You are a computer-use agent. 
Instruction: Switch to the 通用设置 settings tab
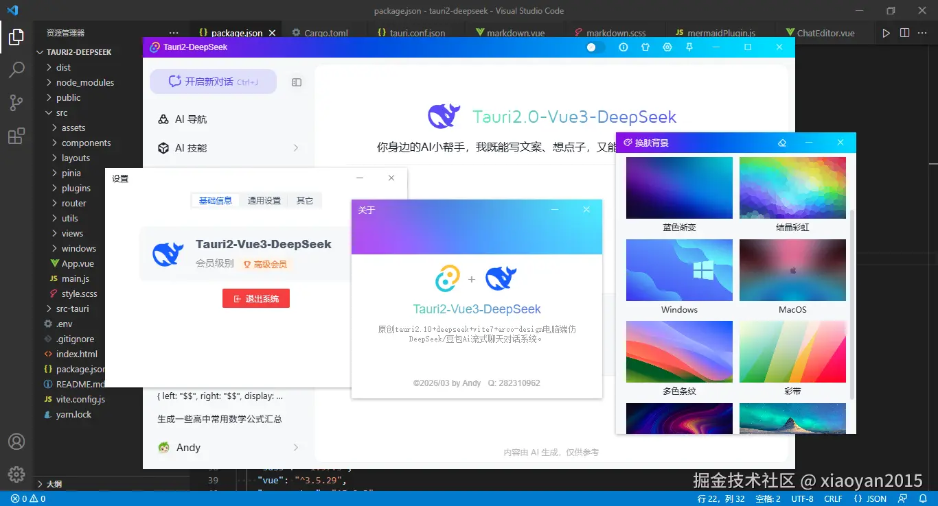click(264, 201)
